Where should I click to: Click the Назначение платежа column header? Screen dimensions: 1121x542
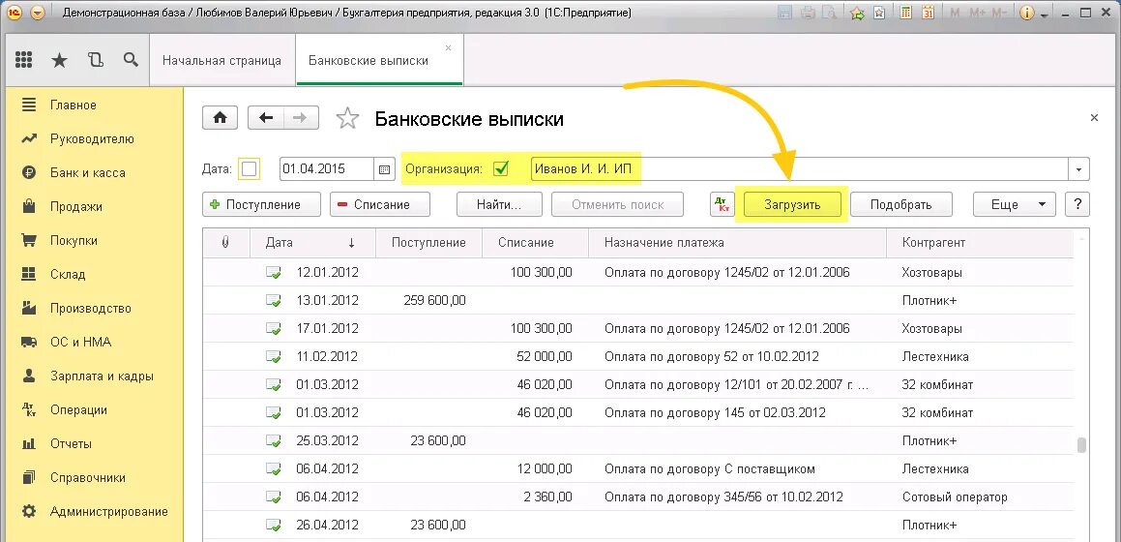pos(737,242)
